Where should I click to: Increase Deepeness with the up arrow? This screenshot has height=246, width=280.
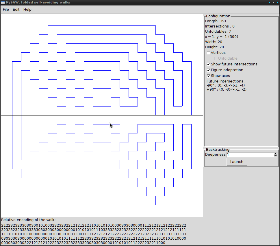click(x=275, y=154)
